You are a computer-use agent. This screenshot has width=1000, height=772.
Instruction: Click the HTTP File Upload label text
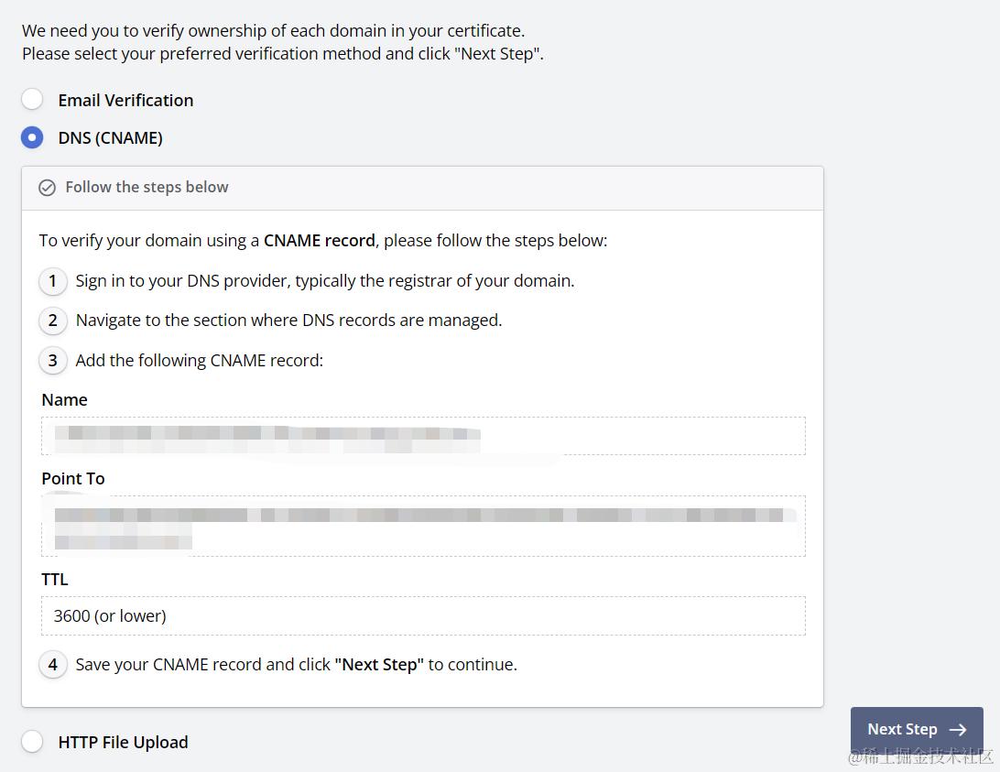[123, 742]
